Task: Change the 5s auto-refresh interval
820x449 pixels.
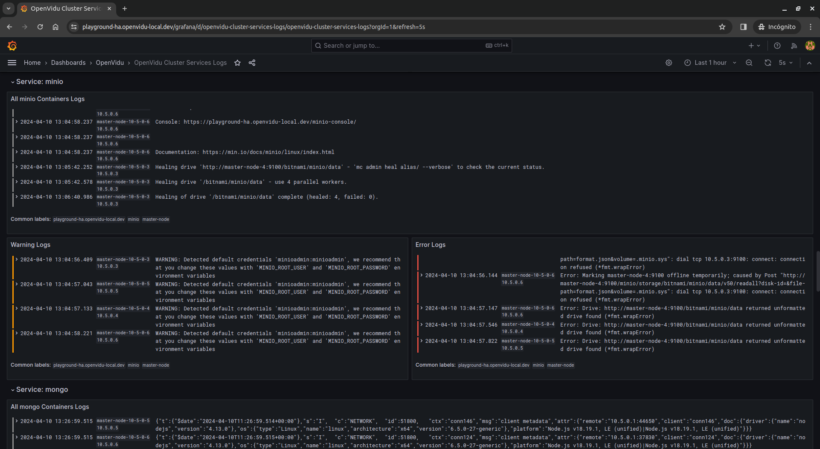Action: tap(785, 63)
